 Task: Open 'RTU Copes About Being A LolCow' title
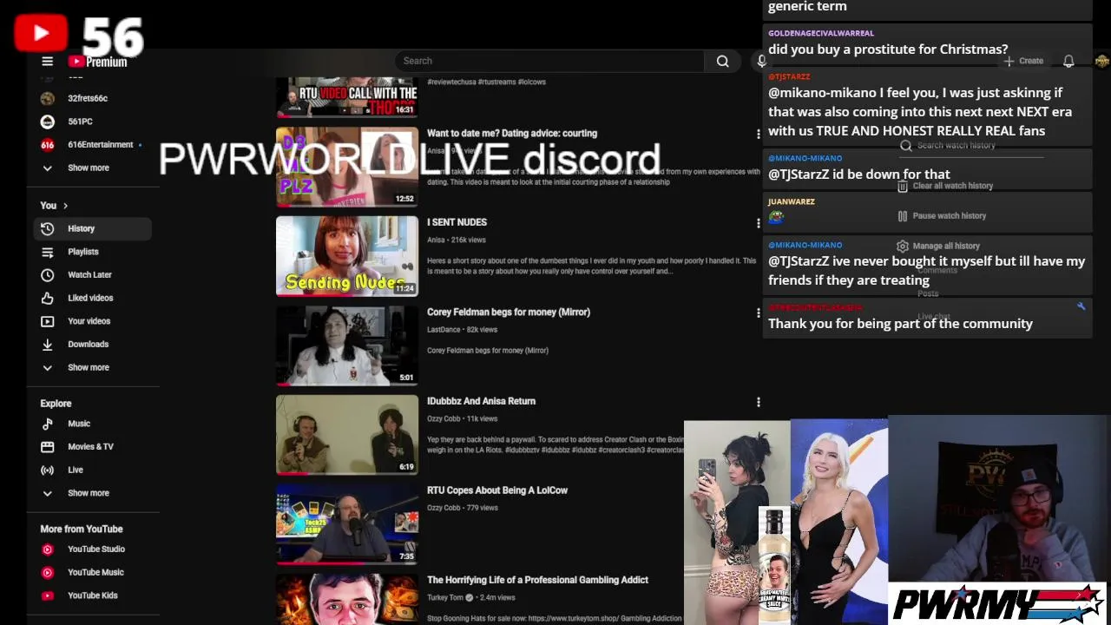[x=497, y=490]
